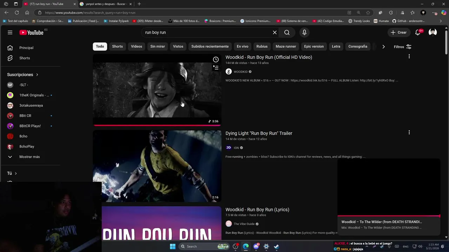Viewport: 449px width, 252px height.
Task: Open the Dying Light trailer thumbnail
Action: pyautogui.click(x=157, y=166)
